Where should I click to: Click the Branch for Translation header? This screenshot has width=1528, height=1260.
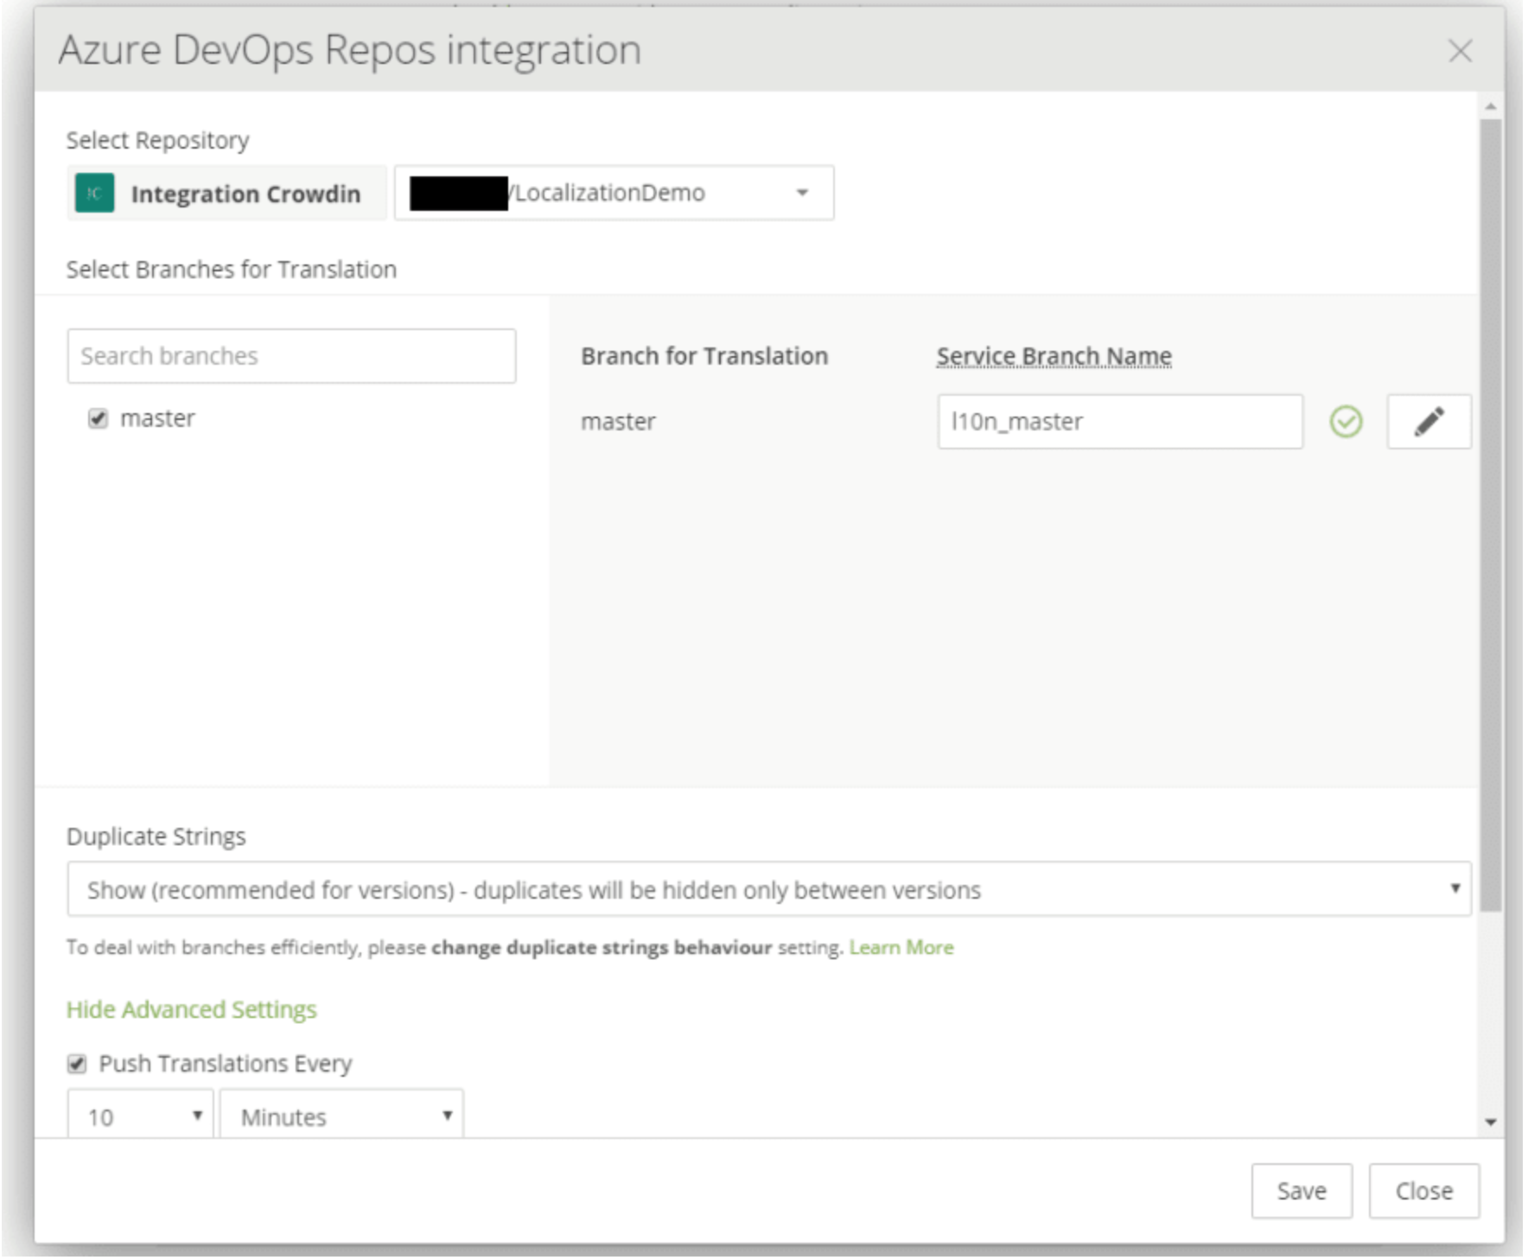tap(704, 356)
